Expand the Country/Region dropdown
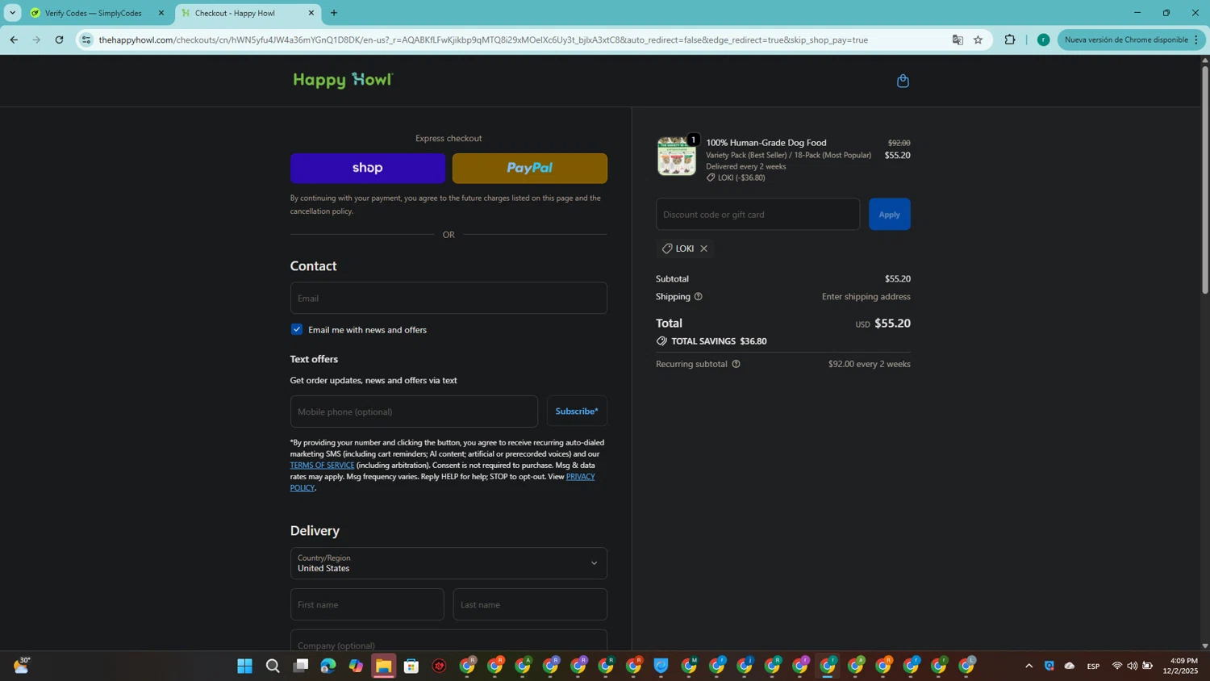Screen dimensions: 1210x681 (x=449, y=563)
